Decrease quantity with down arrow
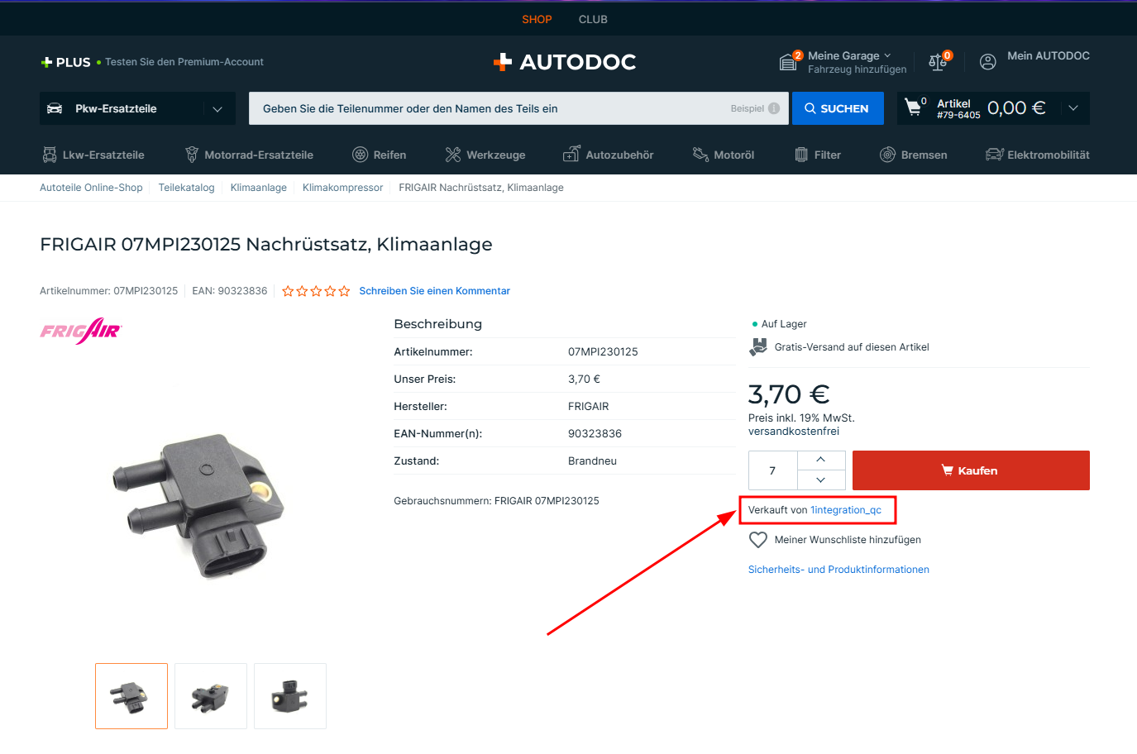1137x754 pixels. [x=820, y=480]
